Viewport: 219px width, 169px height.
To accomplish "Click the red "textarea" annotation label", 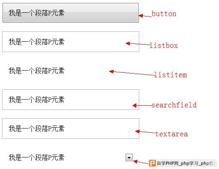I will 171,134.
